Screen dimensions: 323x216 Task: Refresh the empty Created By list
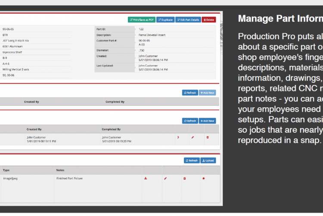click(190, 93)
